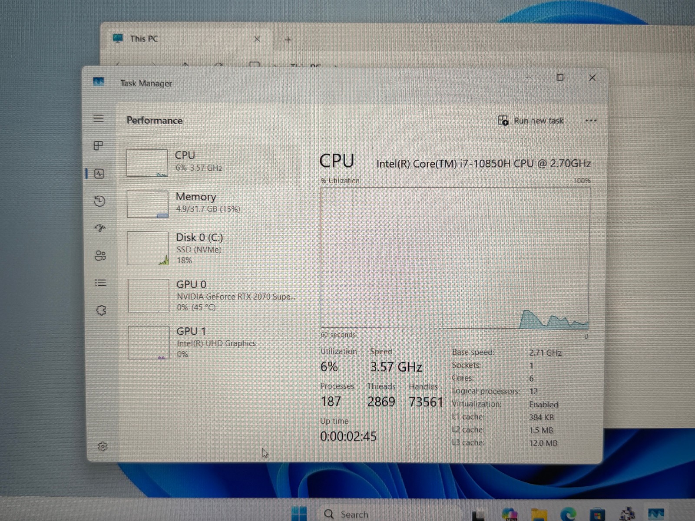This screenshot has width=695, height=521.
Task: Open the App history sidebar icon
Action: pos(99,201)
